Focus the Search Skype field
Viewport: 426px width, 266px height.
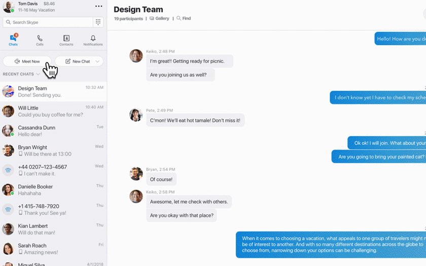click(48, 22)
